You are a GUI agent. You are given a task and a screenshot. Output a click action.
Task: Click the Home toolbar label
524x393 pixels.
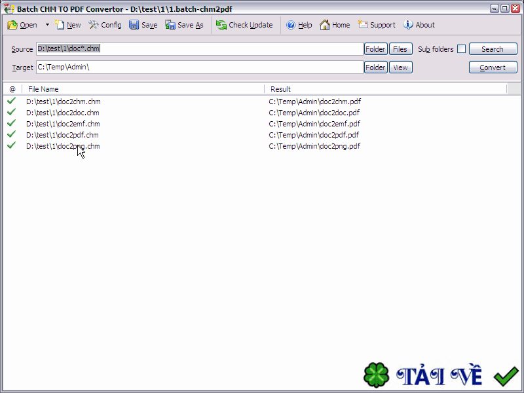341,25
